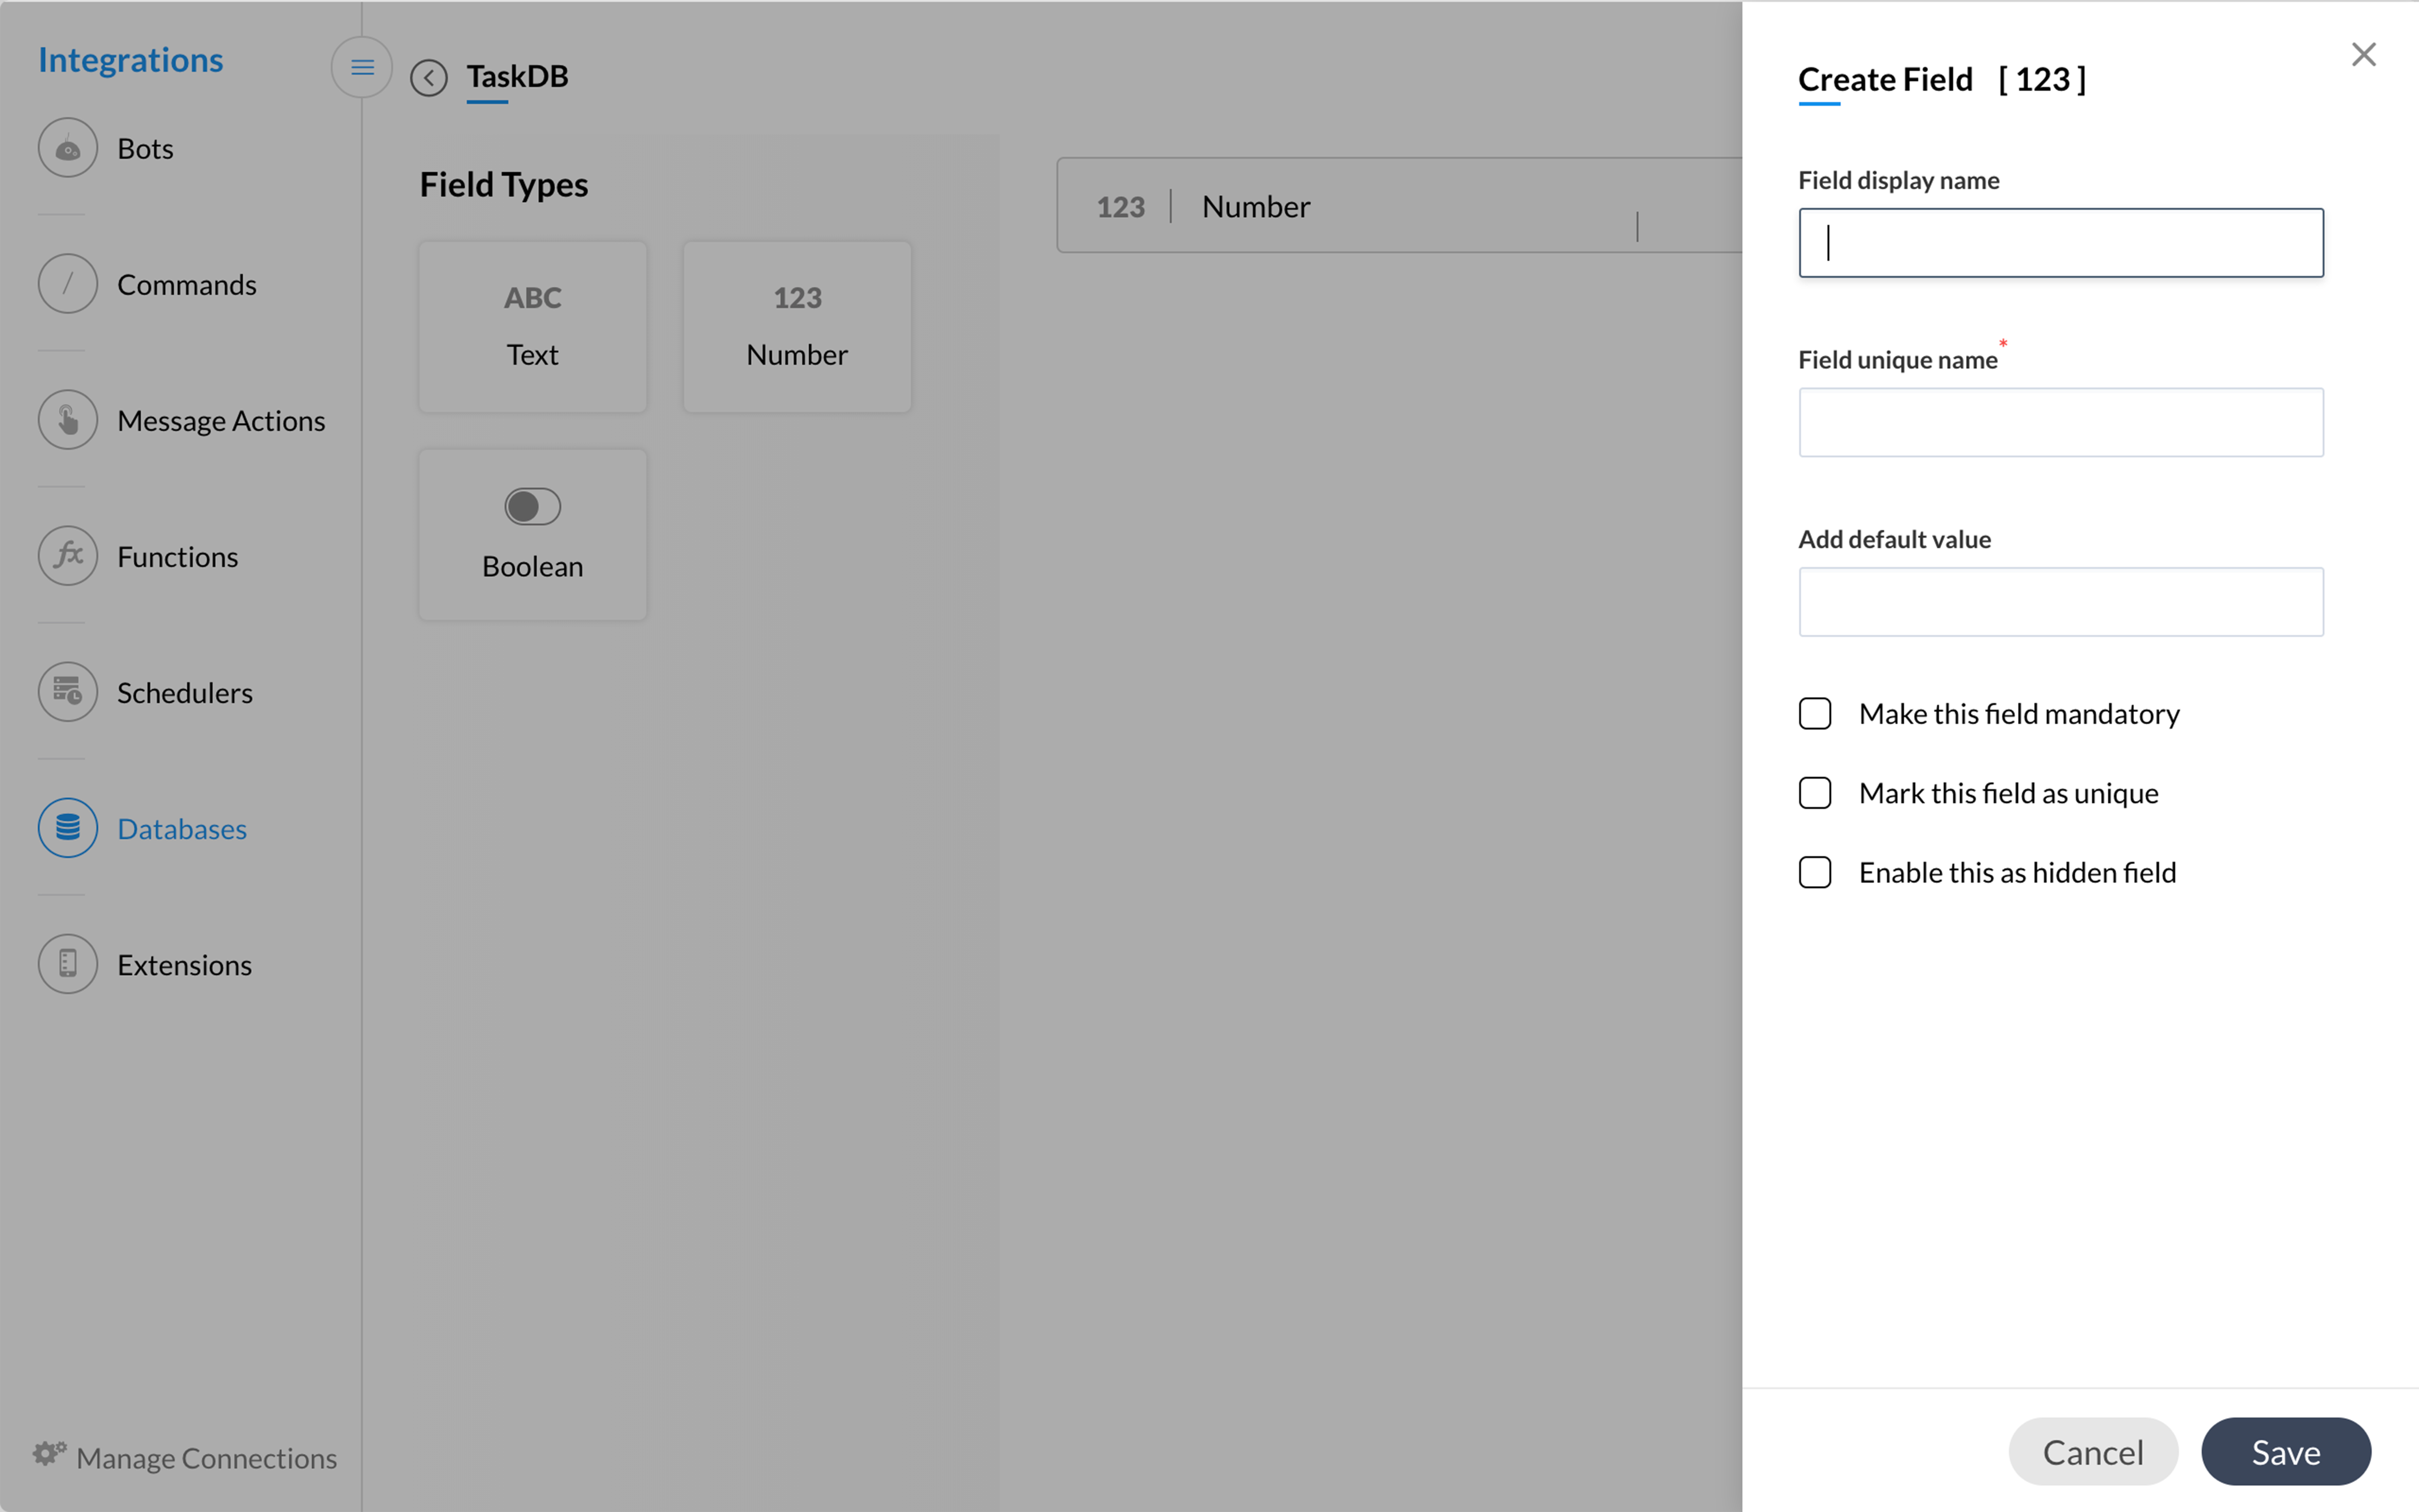
Task: Open the Bots section icon
Action: pyautogui.click(x=67, y=148)
